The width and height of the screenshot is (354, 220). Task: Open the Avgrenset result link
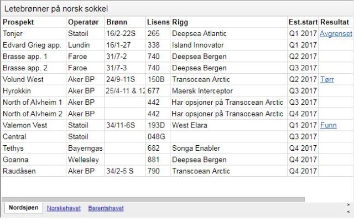pos(336,34)
